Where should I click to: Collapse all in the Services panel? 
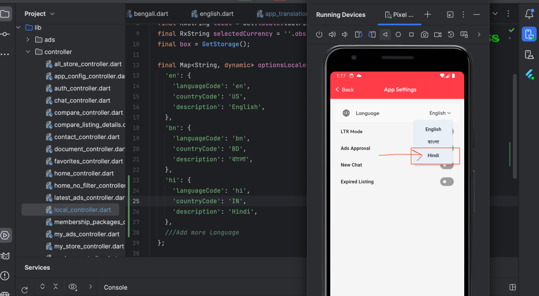pyautogui.click(x=56, y=287)
